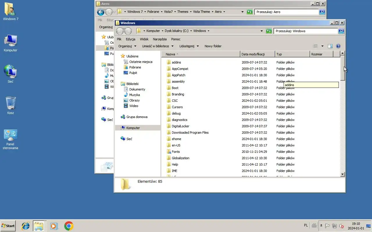Select Pulpit in navigation pane
This screenshot has width=372, height=232.
pyautogui.click(x=130, y=73)
